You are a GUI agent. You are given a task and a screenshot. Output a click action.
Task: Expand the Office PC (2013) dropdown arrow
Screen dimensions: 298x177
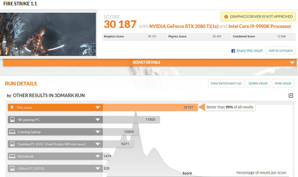tap(98, 168)
